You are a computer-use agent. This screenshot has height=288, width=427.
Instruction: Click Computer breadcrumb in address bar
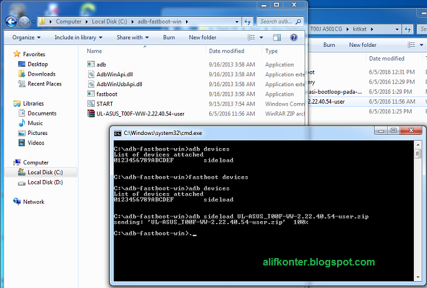tap(68, 21)
